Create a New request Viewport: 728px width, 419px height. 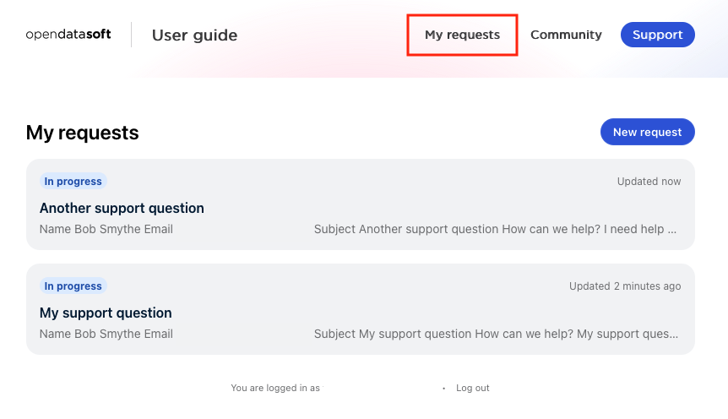(647, 132)
